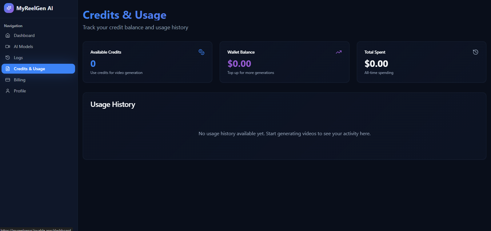The width and height of the screenshot is (491, 231).
Task: Open the Profile page from the sidebar
Action: 19,91
